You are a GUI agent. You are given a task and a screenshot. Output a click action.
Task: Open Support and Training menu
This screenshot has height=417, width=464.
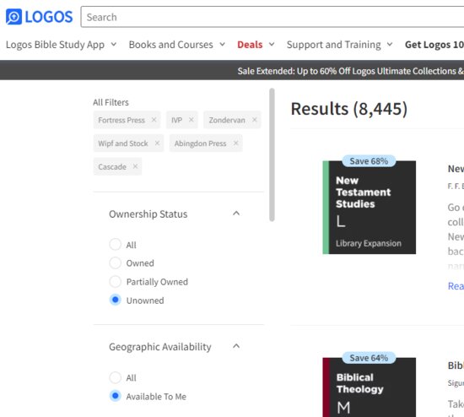point(339,45)
